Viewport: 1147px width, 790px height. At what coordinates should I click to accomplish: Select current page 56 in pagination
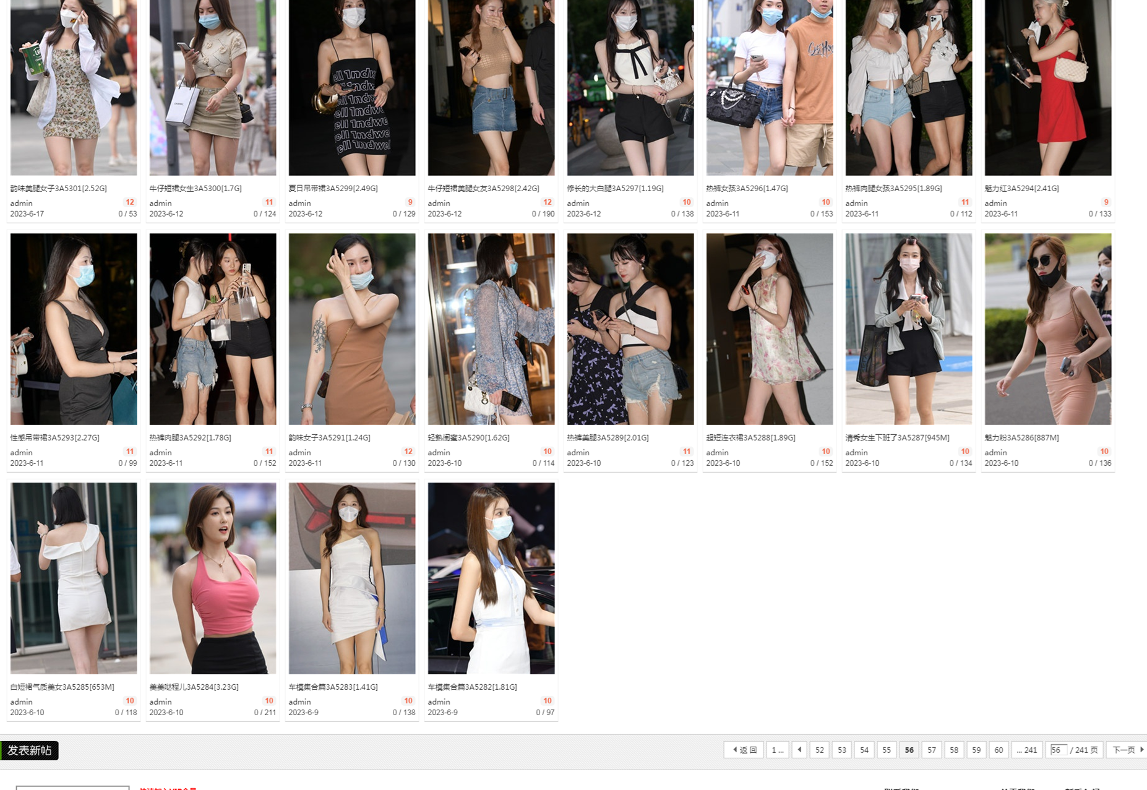pyautogui.click(x=909, y=750)
